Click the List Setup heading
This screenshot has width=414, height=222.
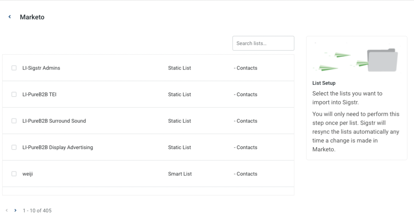324,83
